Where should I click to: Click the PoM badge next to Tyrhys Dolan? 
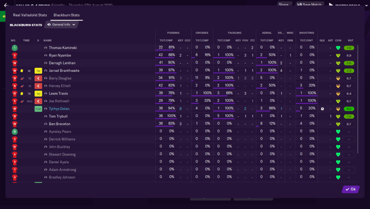(x=38, y=109)
